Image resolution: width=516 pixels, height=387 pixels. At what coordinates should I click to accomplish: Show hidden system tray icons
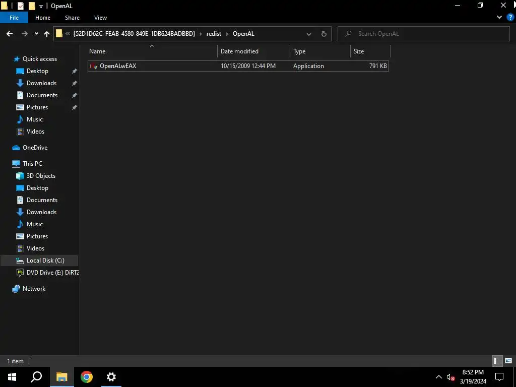click(x=439, y=377)
